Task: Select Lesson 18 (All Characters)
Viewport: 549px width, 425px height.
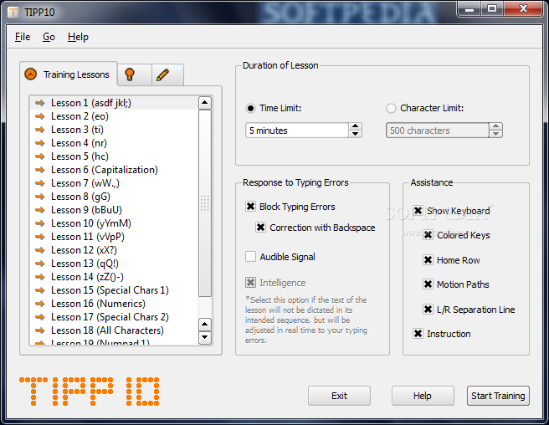Action: click(114, 330)
